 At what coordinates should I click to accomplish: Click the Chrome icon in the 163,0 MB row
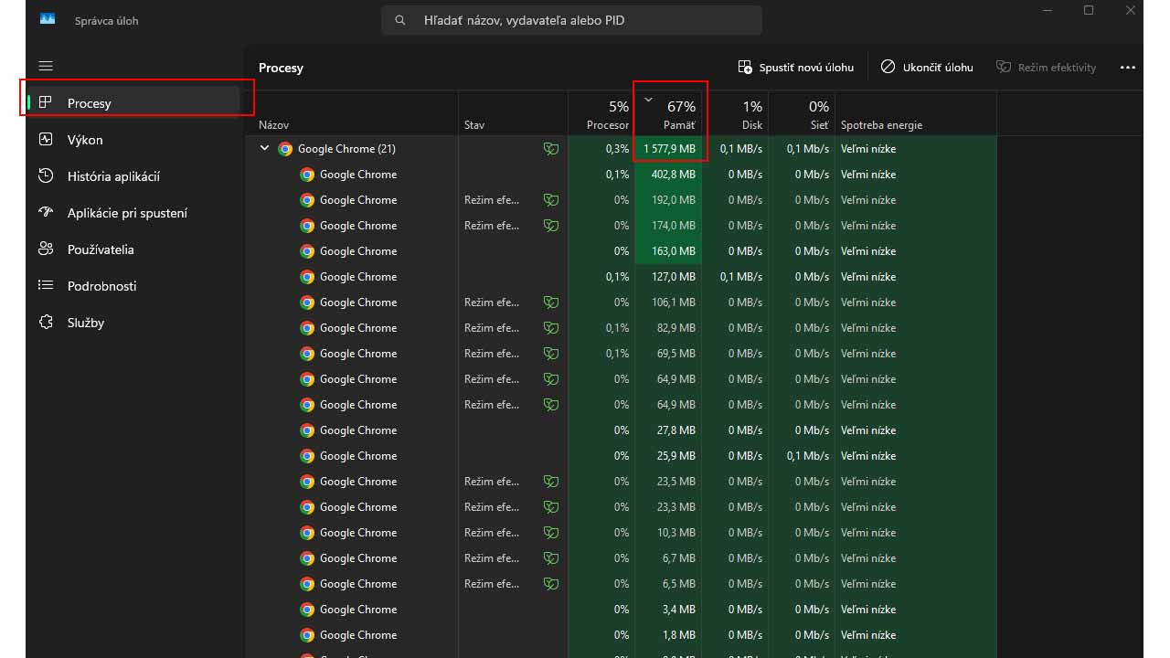(x=307, y=251)
